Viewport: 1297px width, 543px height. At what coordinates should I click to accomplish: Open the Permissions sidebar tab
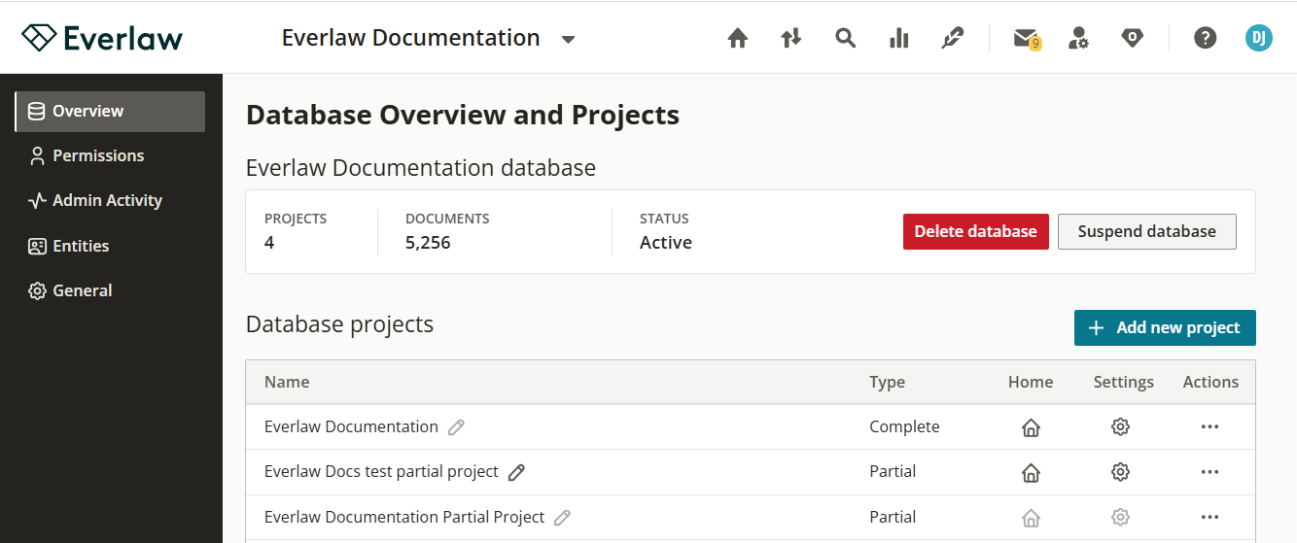pos(110,155)
